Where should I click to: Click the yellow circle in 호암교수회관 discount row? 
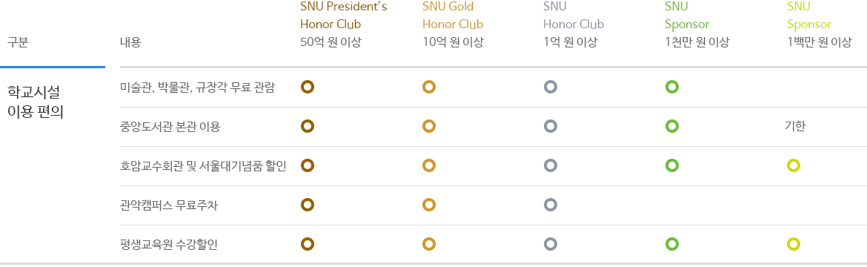click(x=794, y=165)
